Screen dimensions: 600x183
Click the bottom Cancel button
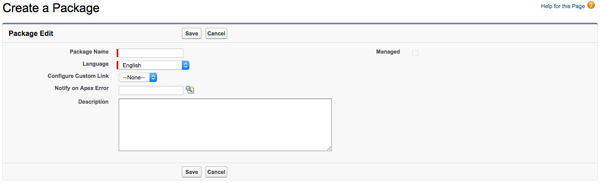[x=216, y=172]
